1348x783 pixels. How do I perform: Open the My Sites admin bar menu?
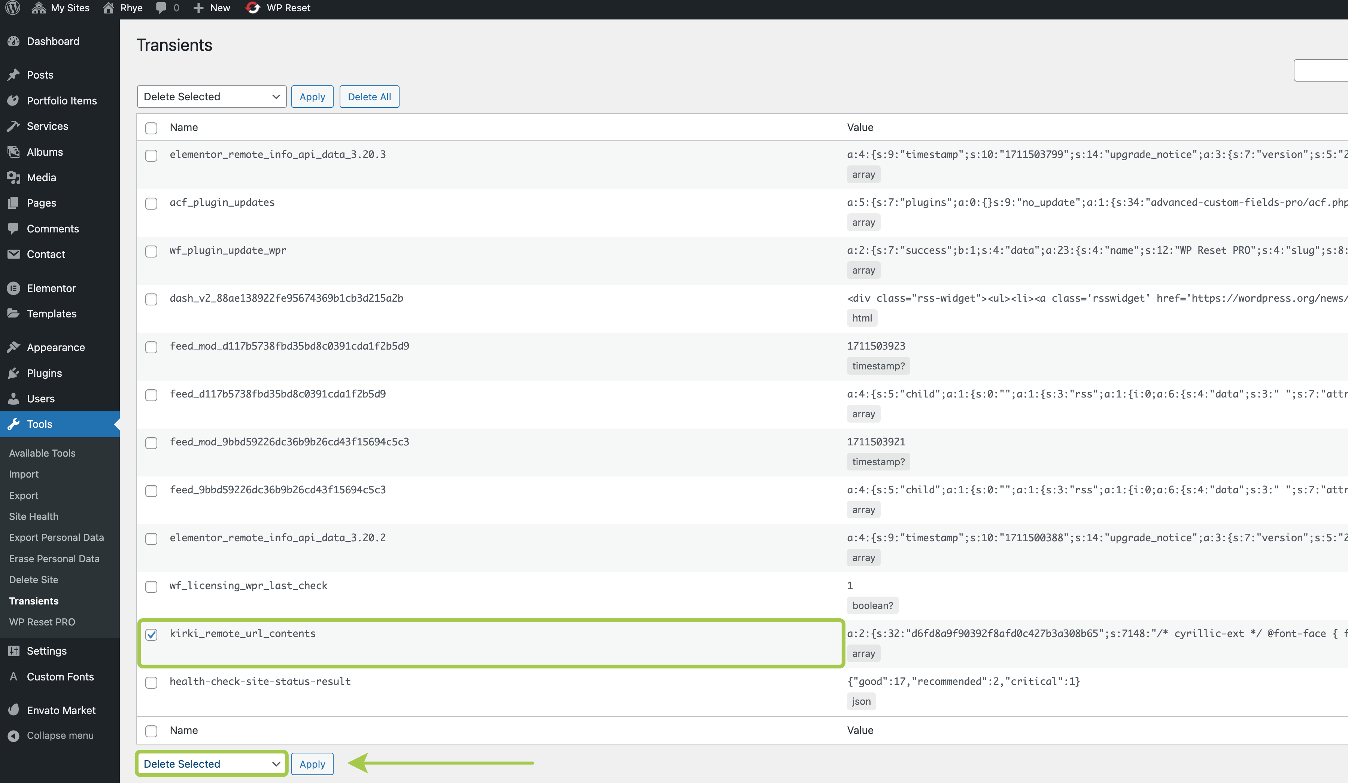coord(60,8)
